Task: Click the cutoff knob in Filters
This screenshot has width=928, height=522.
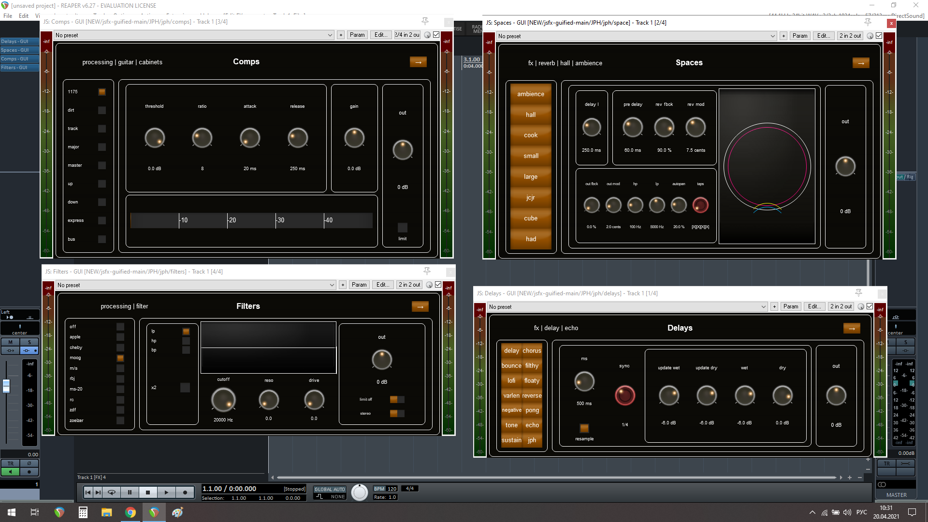Action: coord(223,400)
